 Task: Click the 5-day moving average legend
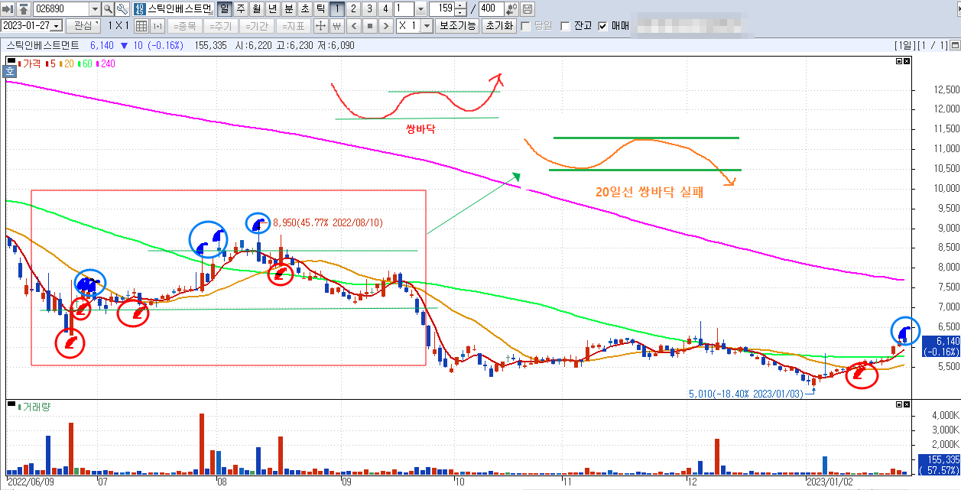[50, 63]
